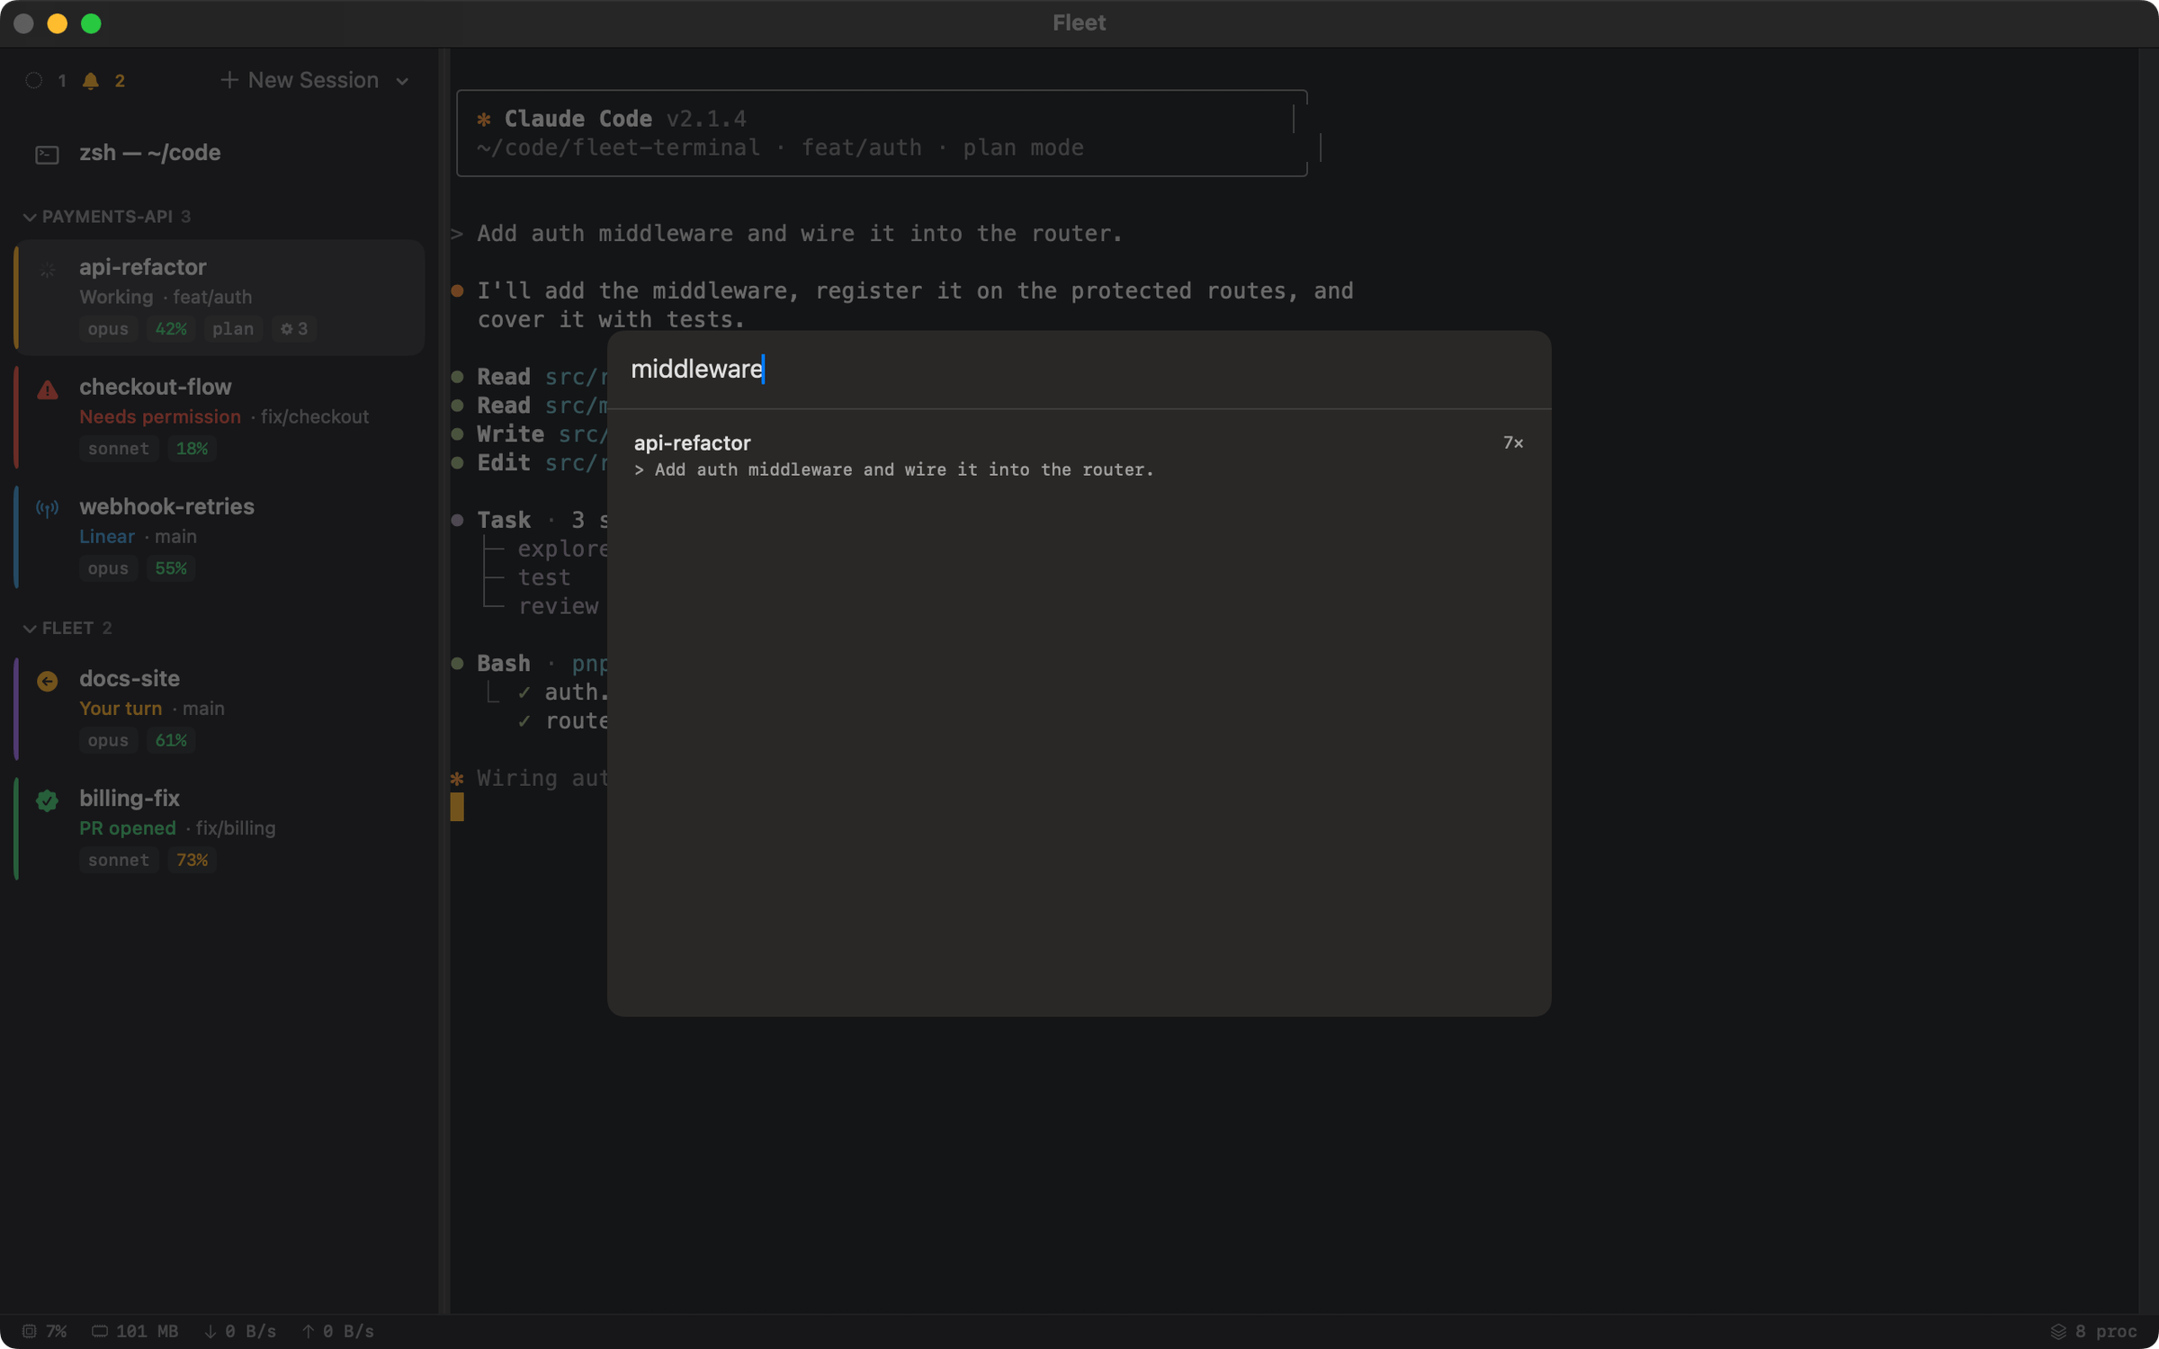The width and height of the screenshot is (2159, 1349).
Task: Click the Claude Code v2.1.4 header text
Action: pyautogui.click(x=625, y=119)
